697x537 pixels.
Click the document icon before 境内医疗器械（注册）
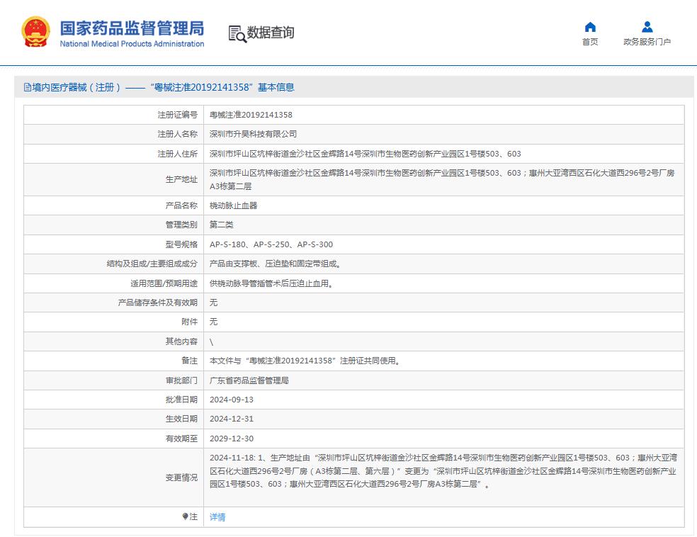(25, 87)
